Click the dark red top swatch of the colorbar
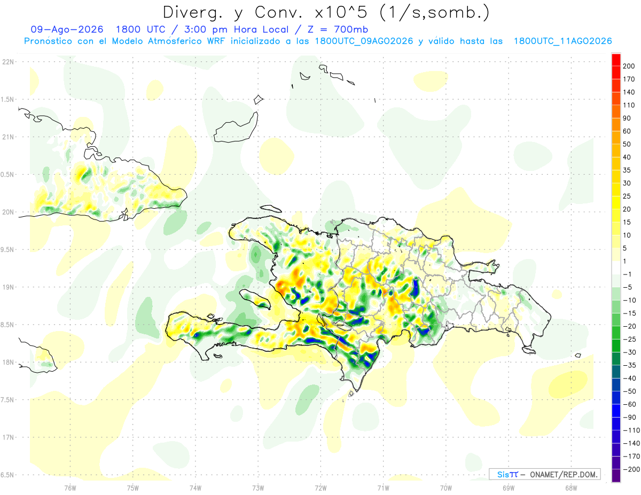This screenshot has width=641, height=495. click(616, 60)
